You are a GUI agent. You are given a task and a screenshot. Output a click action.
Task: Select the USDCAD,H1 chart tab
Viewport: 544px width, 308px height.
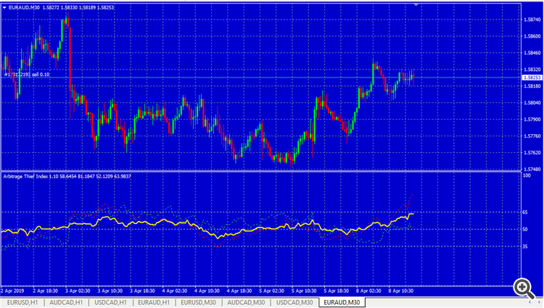point(111,302)
